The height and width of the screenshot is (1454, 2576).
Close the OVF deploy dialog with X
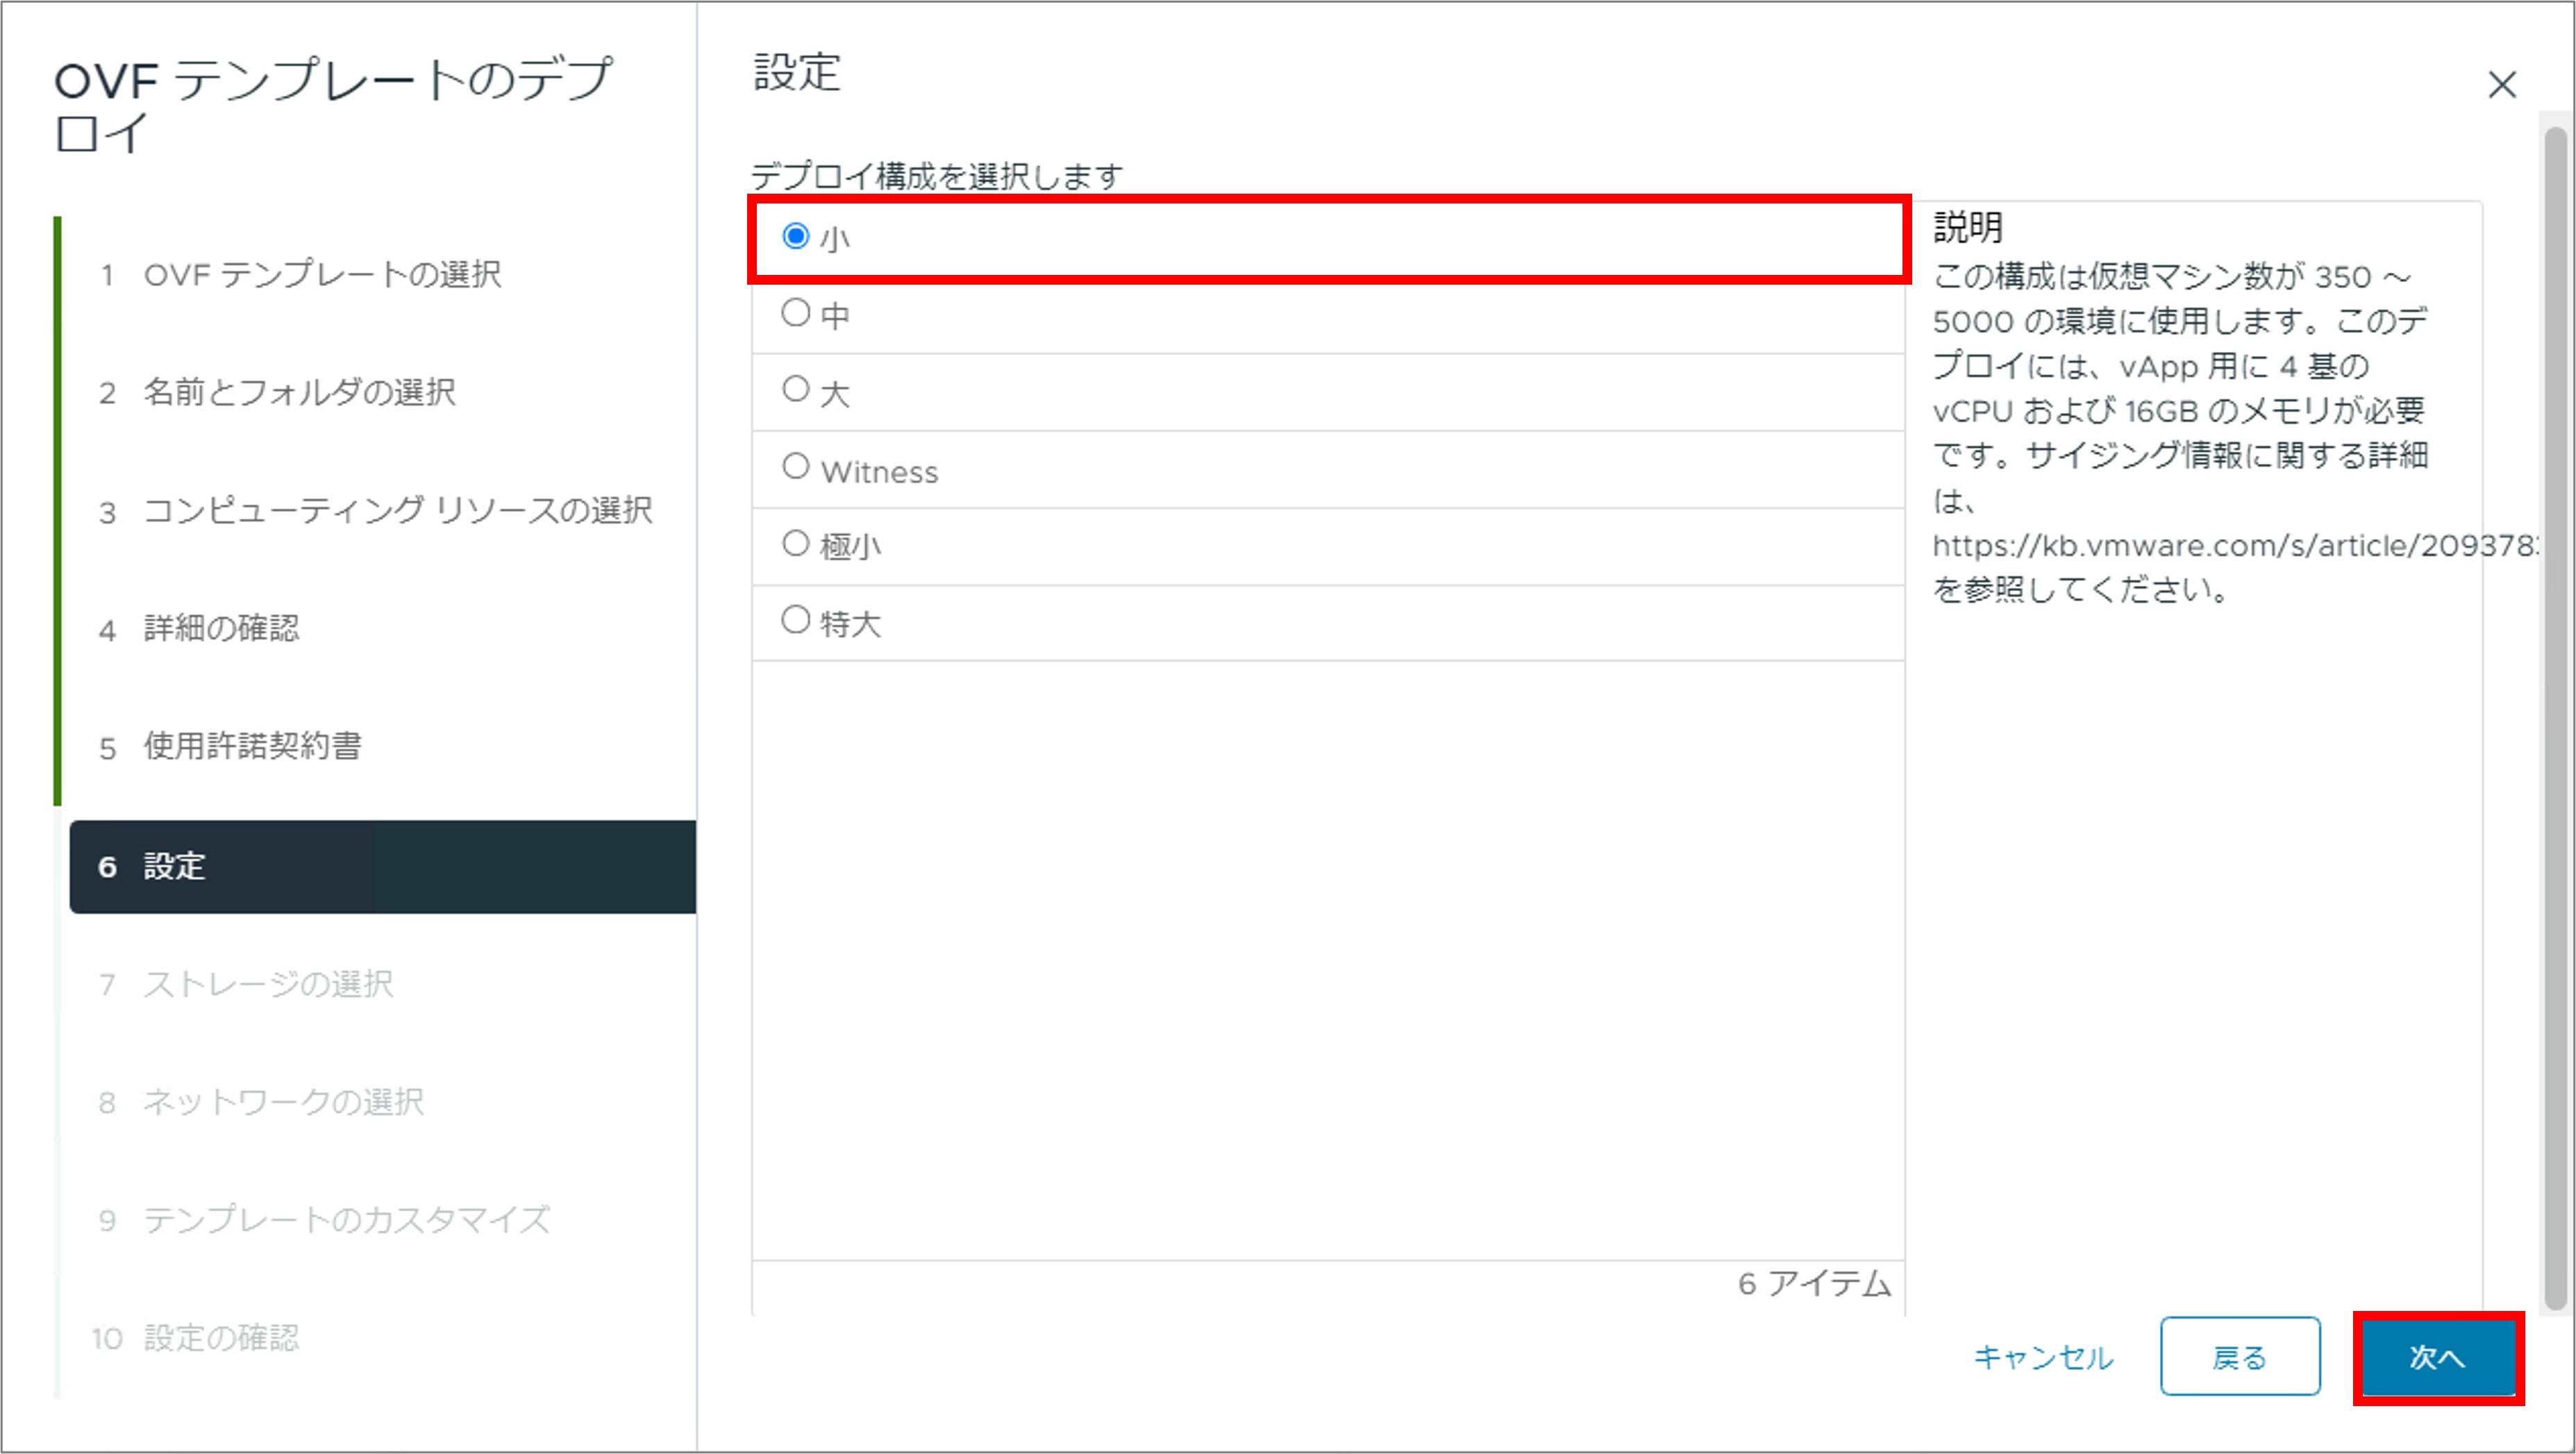2501,85
